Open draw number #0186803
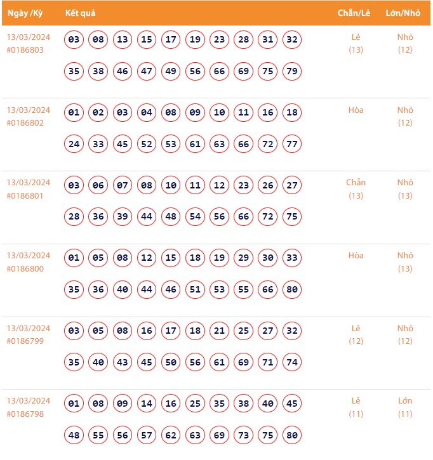The width and height of the screenshot is (433, 460). pos(25,50)
